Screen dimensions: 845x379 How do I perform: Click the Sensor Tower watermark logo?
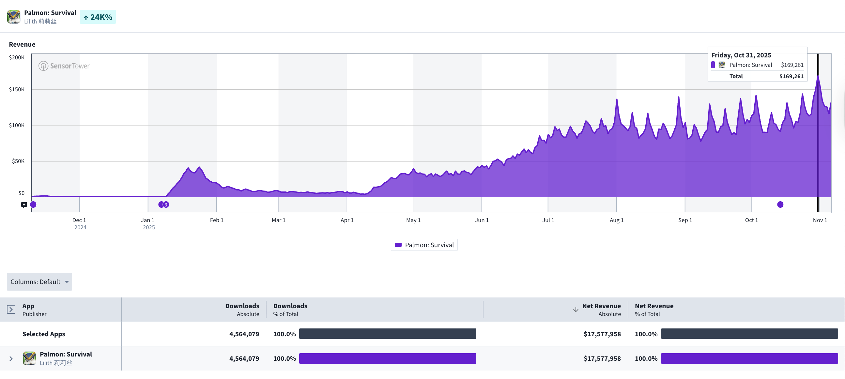(64, 66)
